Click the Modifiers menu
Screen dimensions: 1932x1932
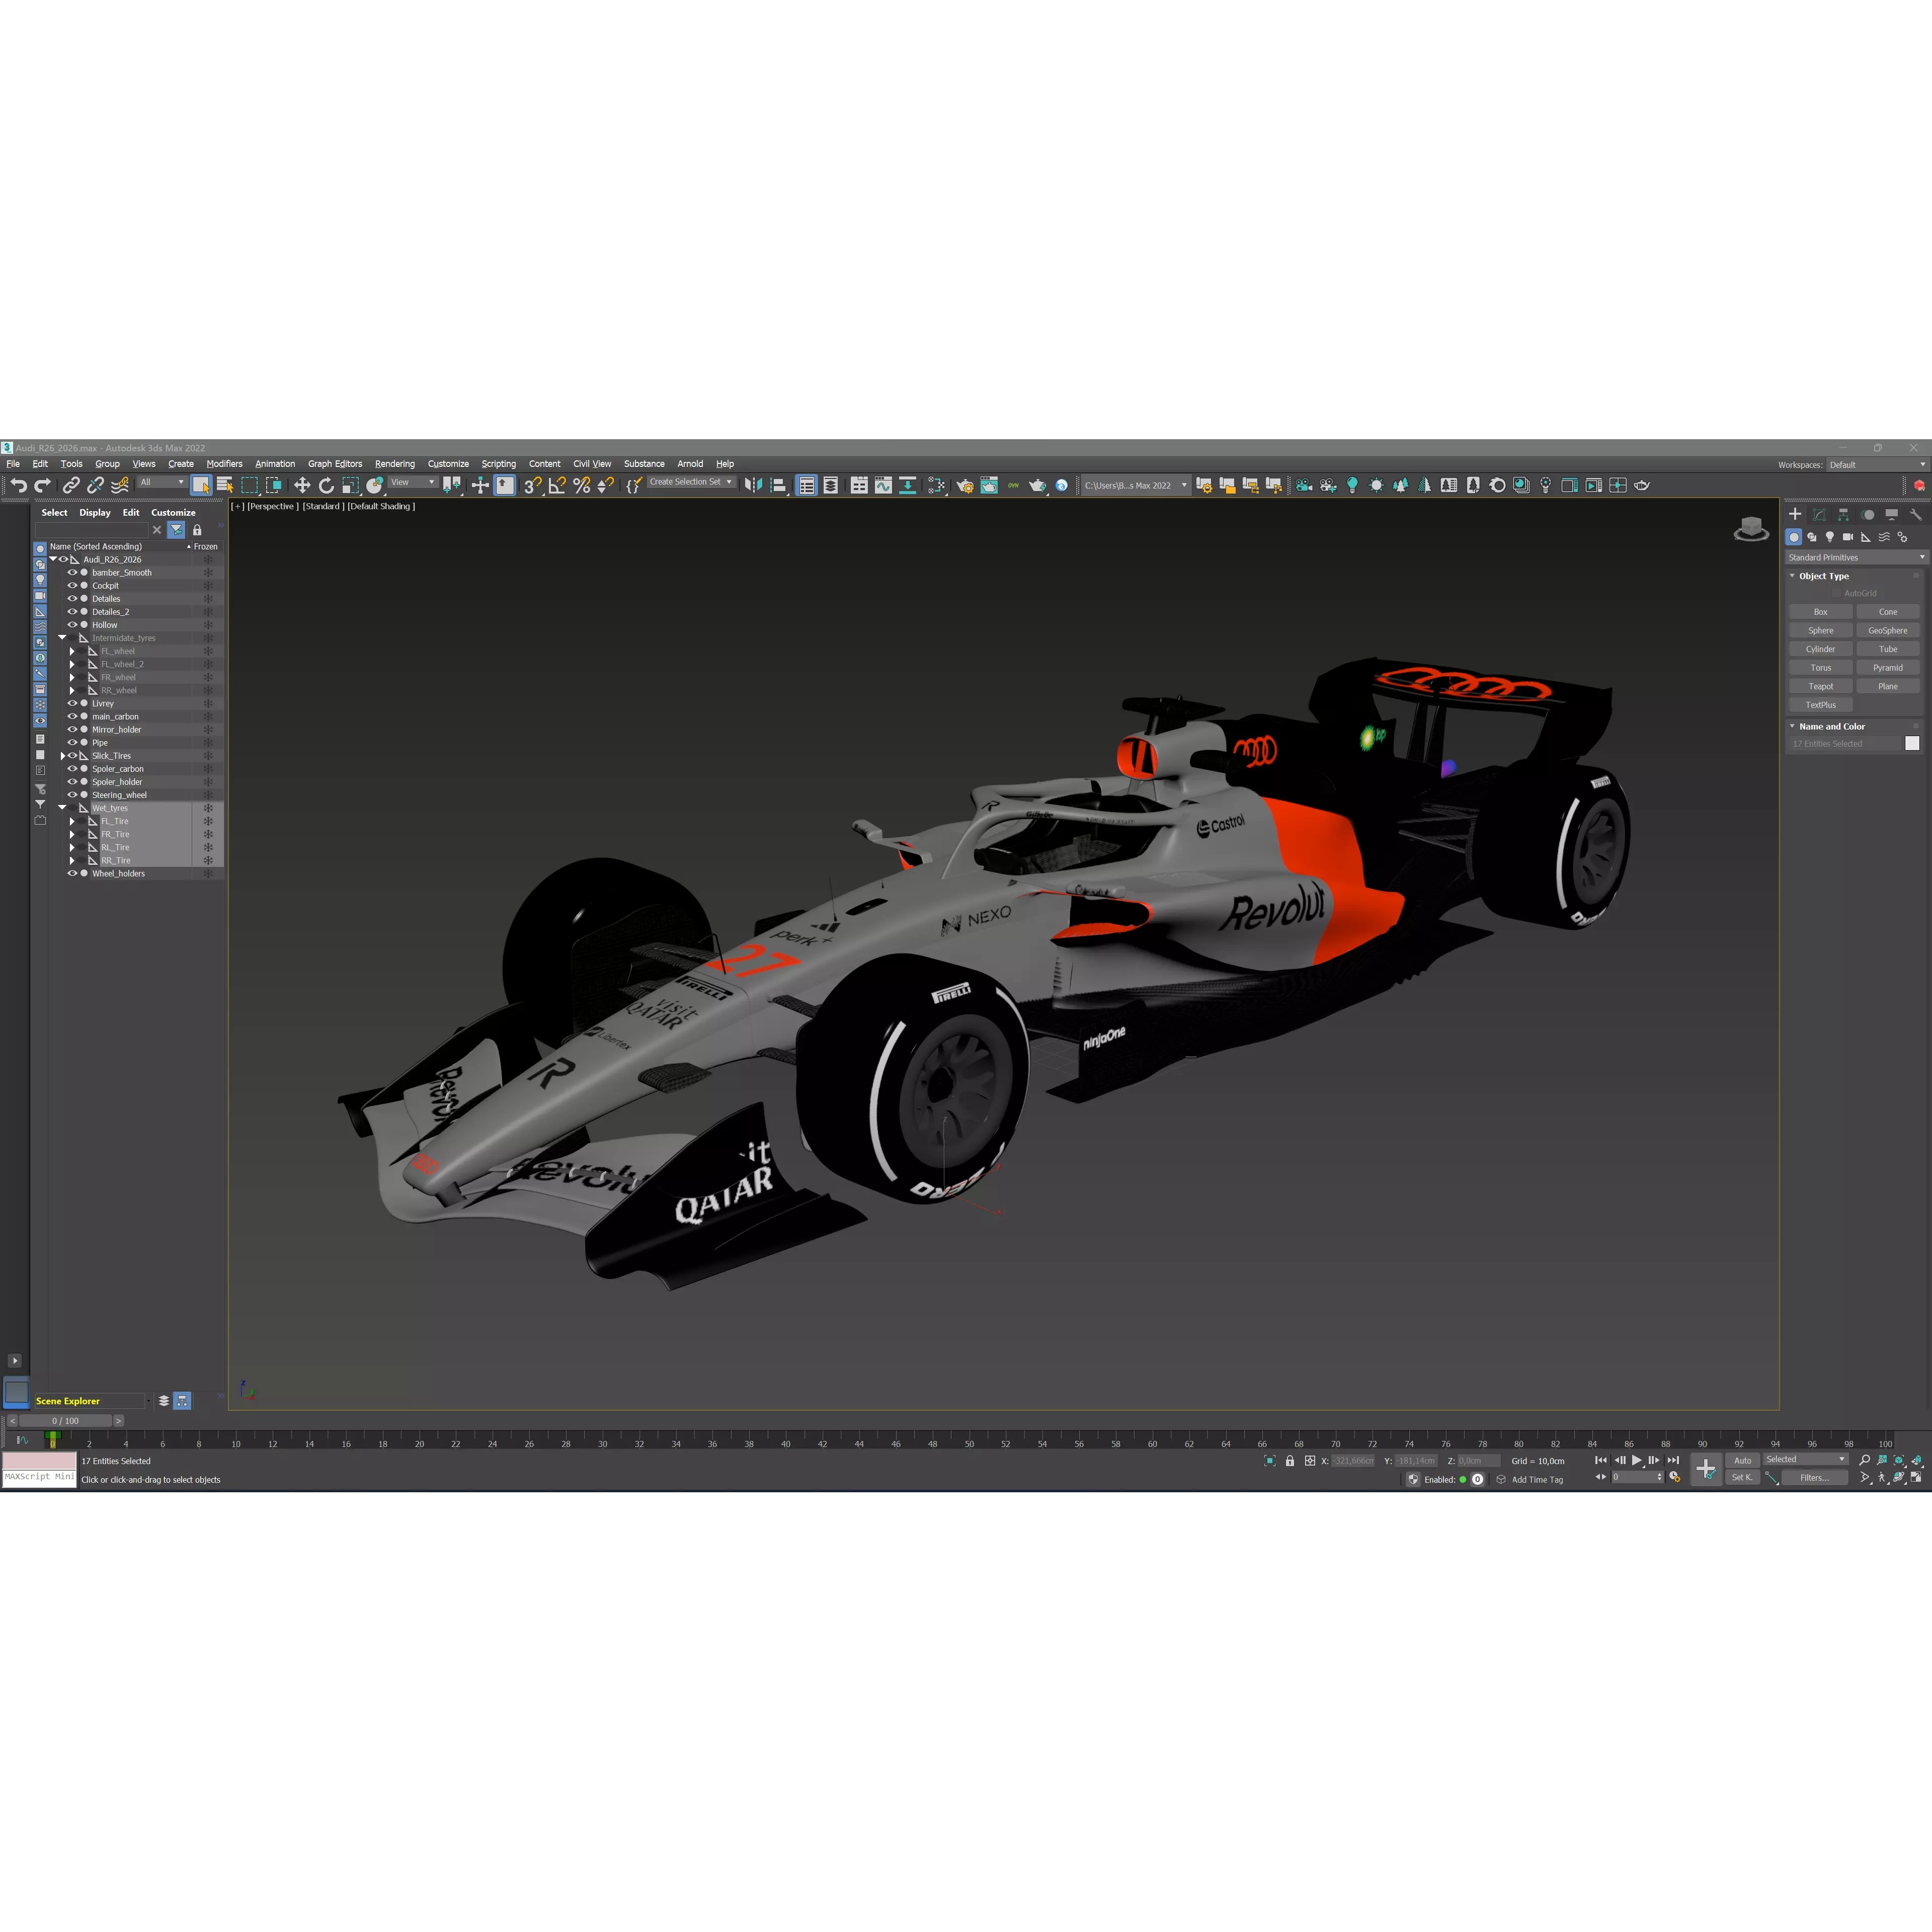pos(224,464)
